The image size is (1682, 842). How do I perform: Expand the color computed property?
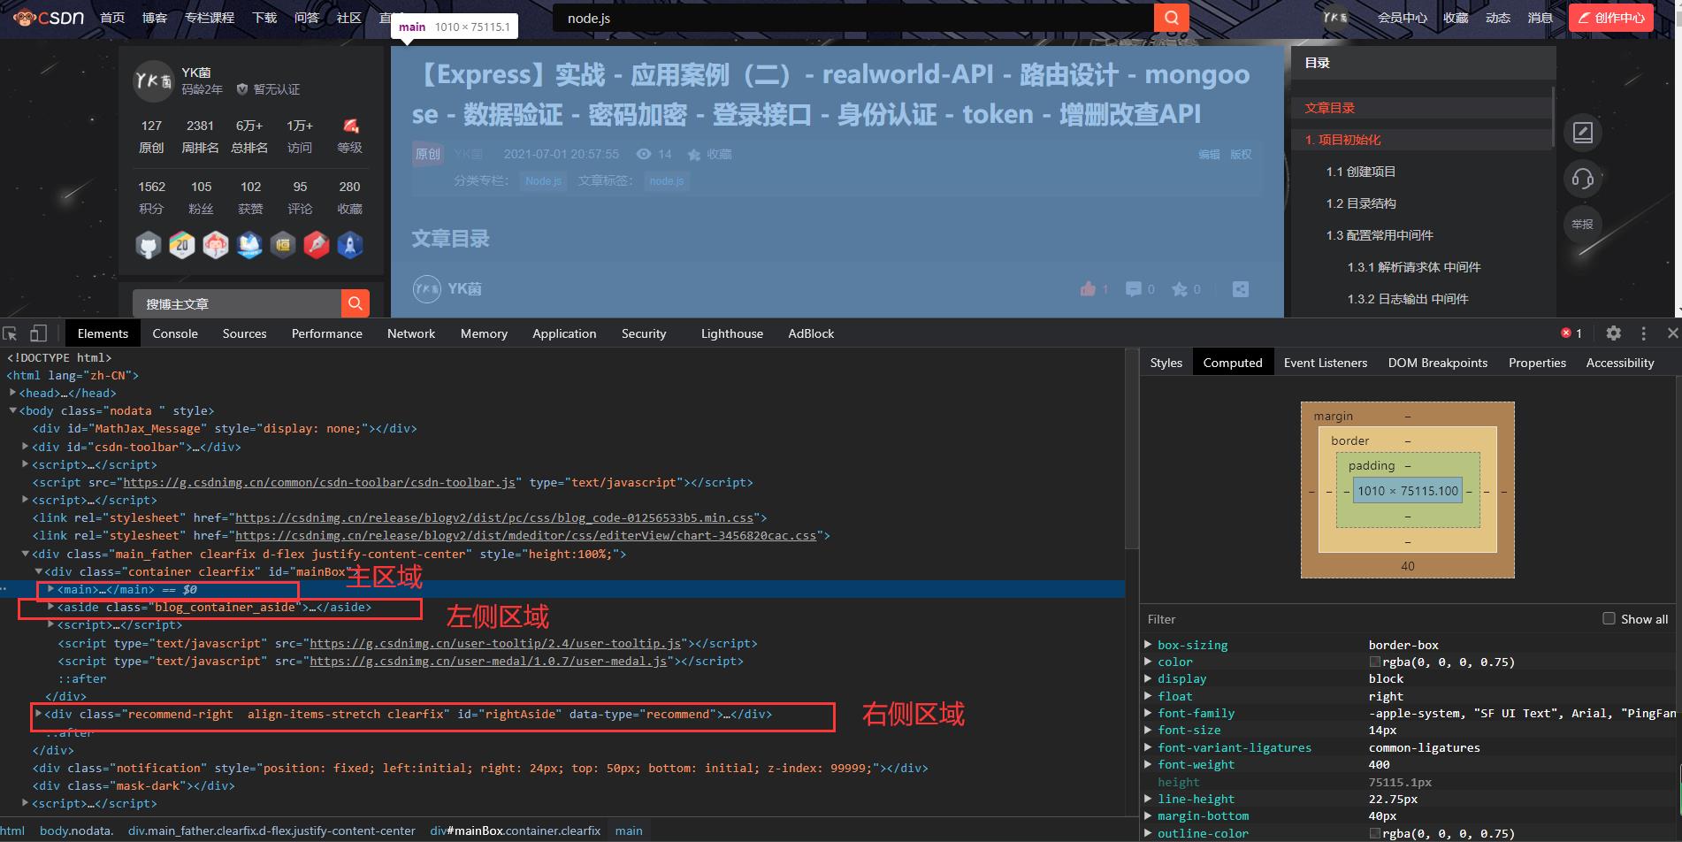coord(1149,662)
